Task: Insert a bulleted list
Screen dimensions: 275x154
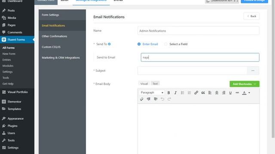Action: (x=182, y=93)
